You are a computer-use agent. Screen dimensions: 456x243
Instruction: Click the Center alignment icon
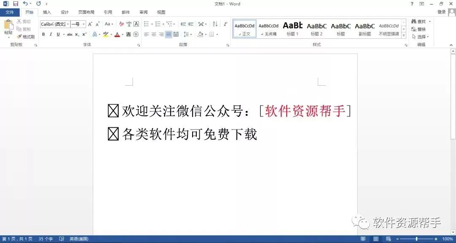pos(154,35)
